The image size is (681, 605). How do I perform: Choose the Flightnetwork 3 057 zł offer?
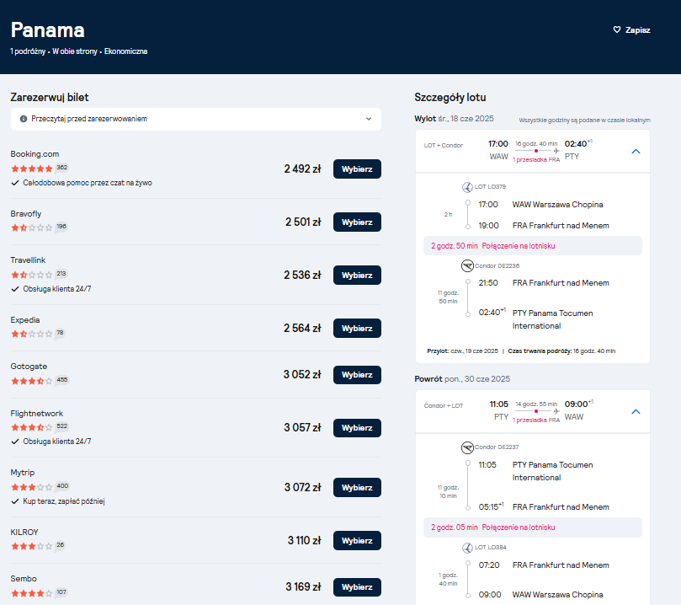pos(357,428)
